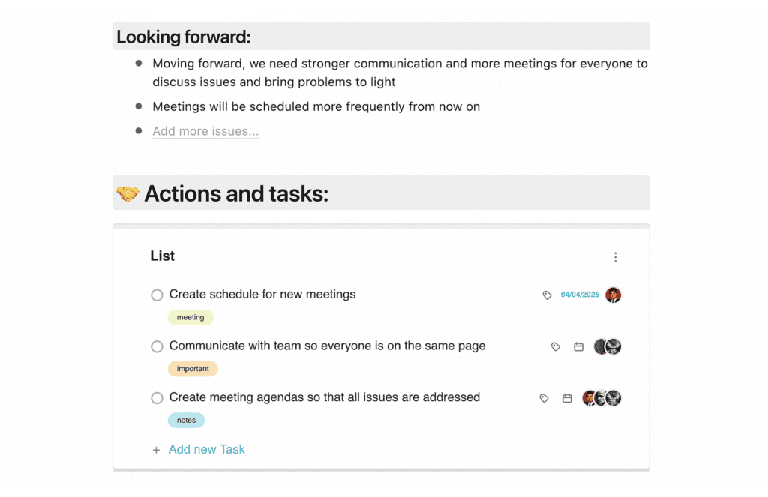
Task: Click the Add new Task link
Action: click(x=206, y=449)
